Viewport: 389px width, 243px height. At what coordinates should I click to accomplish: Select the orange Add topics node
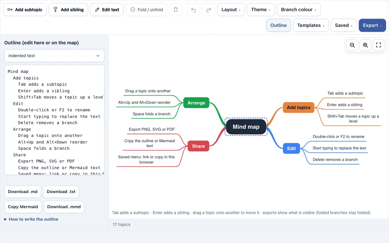[x=298, y=108]
